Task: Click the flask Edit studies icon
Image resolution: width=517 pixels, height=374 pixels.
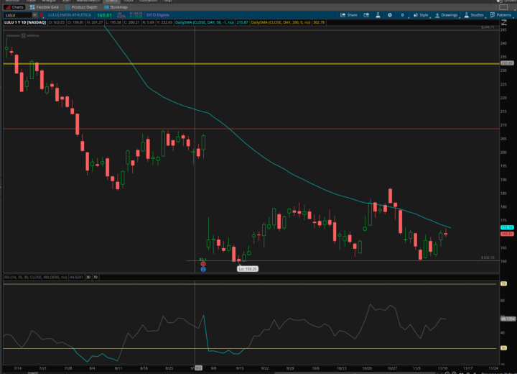Action: [x=378, y=15]
